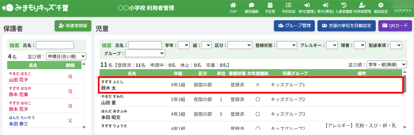Open 入退室履歴 history icon

point(344,6)
